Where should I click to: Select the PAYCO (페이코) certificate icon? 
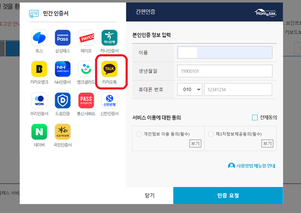coord(86,38)
